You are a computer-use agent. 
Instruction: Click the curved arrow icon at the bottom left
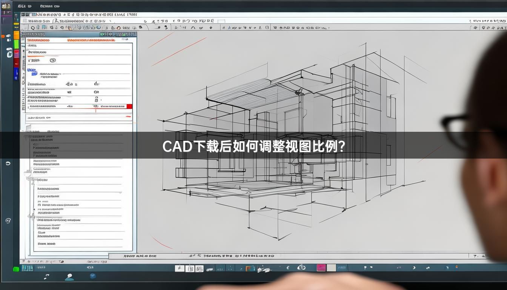coord(47,277)
